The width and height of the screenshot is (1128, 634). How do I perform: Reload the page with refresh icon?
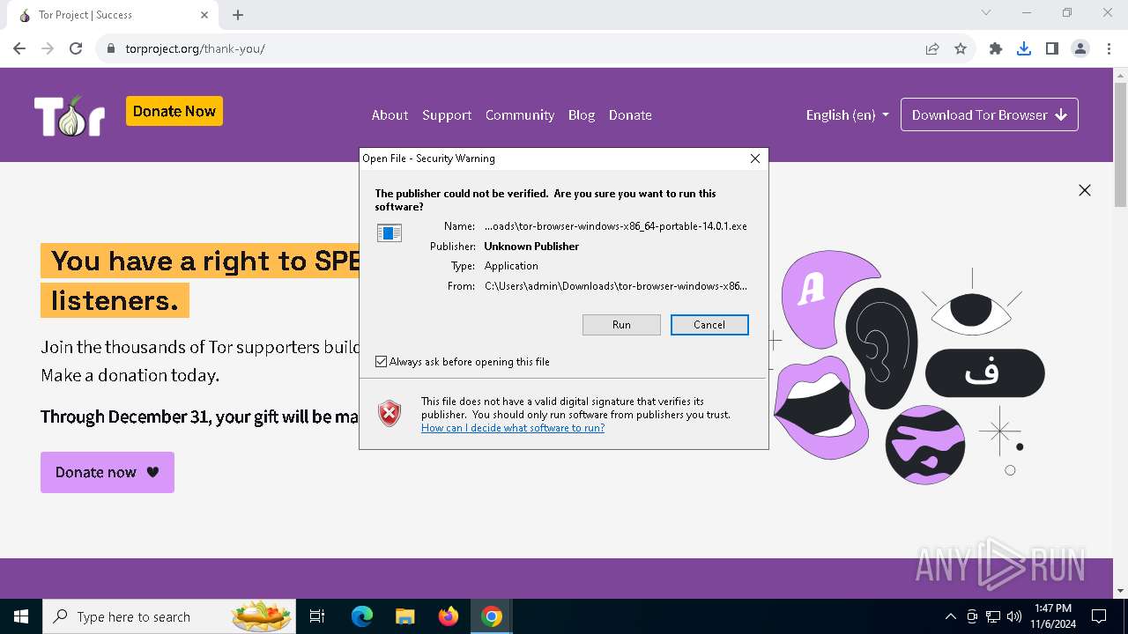[76, 48]
